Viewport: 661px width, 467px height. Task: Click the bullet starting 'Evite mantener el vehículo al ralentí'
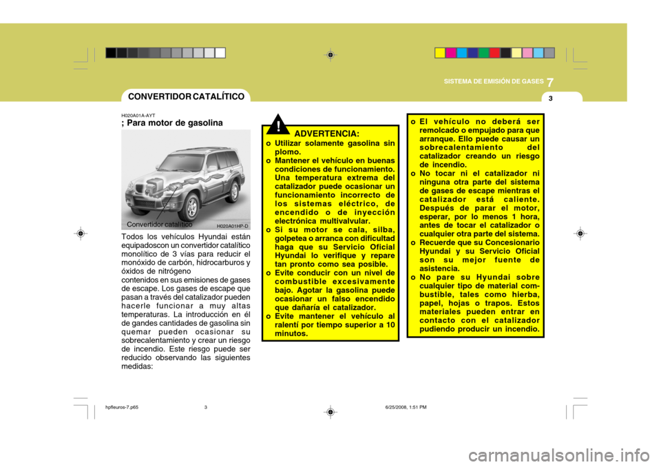[x=330, y=324]
